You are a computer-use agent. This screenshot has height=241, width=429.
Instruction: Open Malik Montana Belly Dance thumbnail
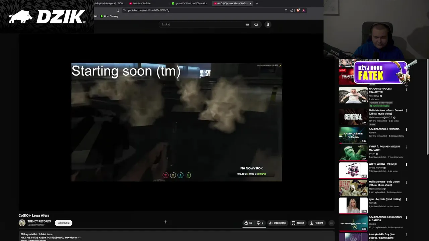[x=353, y=188]
